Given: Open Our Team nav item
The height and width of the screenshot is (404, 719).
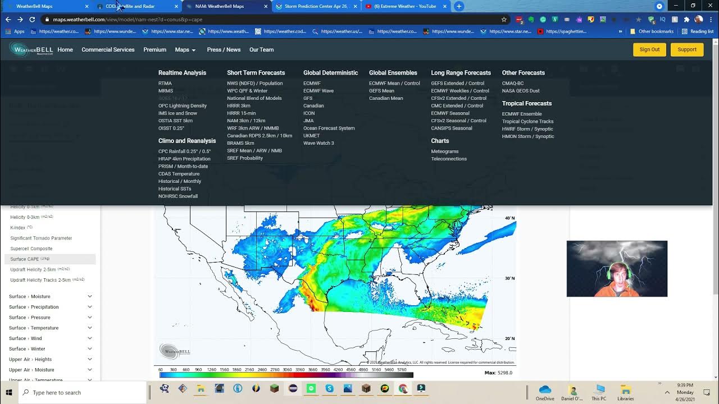Looking at the screenshot, I should coord(261,49).
